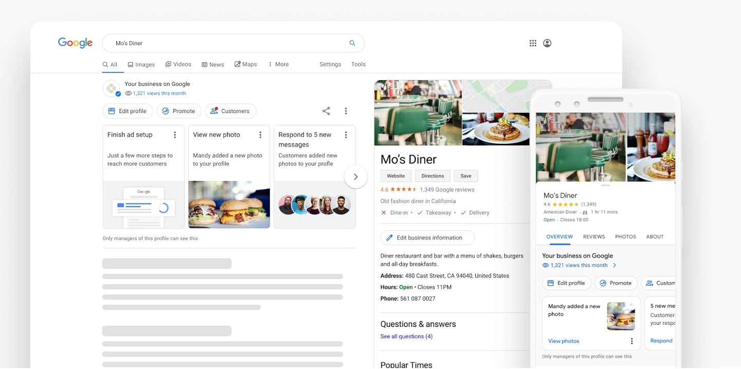Open the See all questions link
This screenshot has width=741, height=369.
pos(406,336)
